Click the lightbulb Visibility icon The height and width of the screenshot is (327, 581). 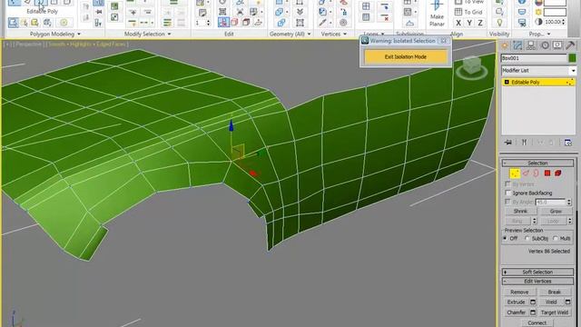pyautogui.click(x=499, y=23)
